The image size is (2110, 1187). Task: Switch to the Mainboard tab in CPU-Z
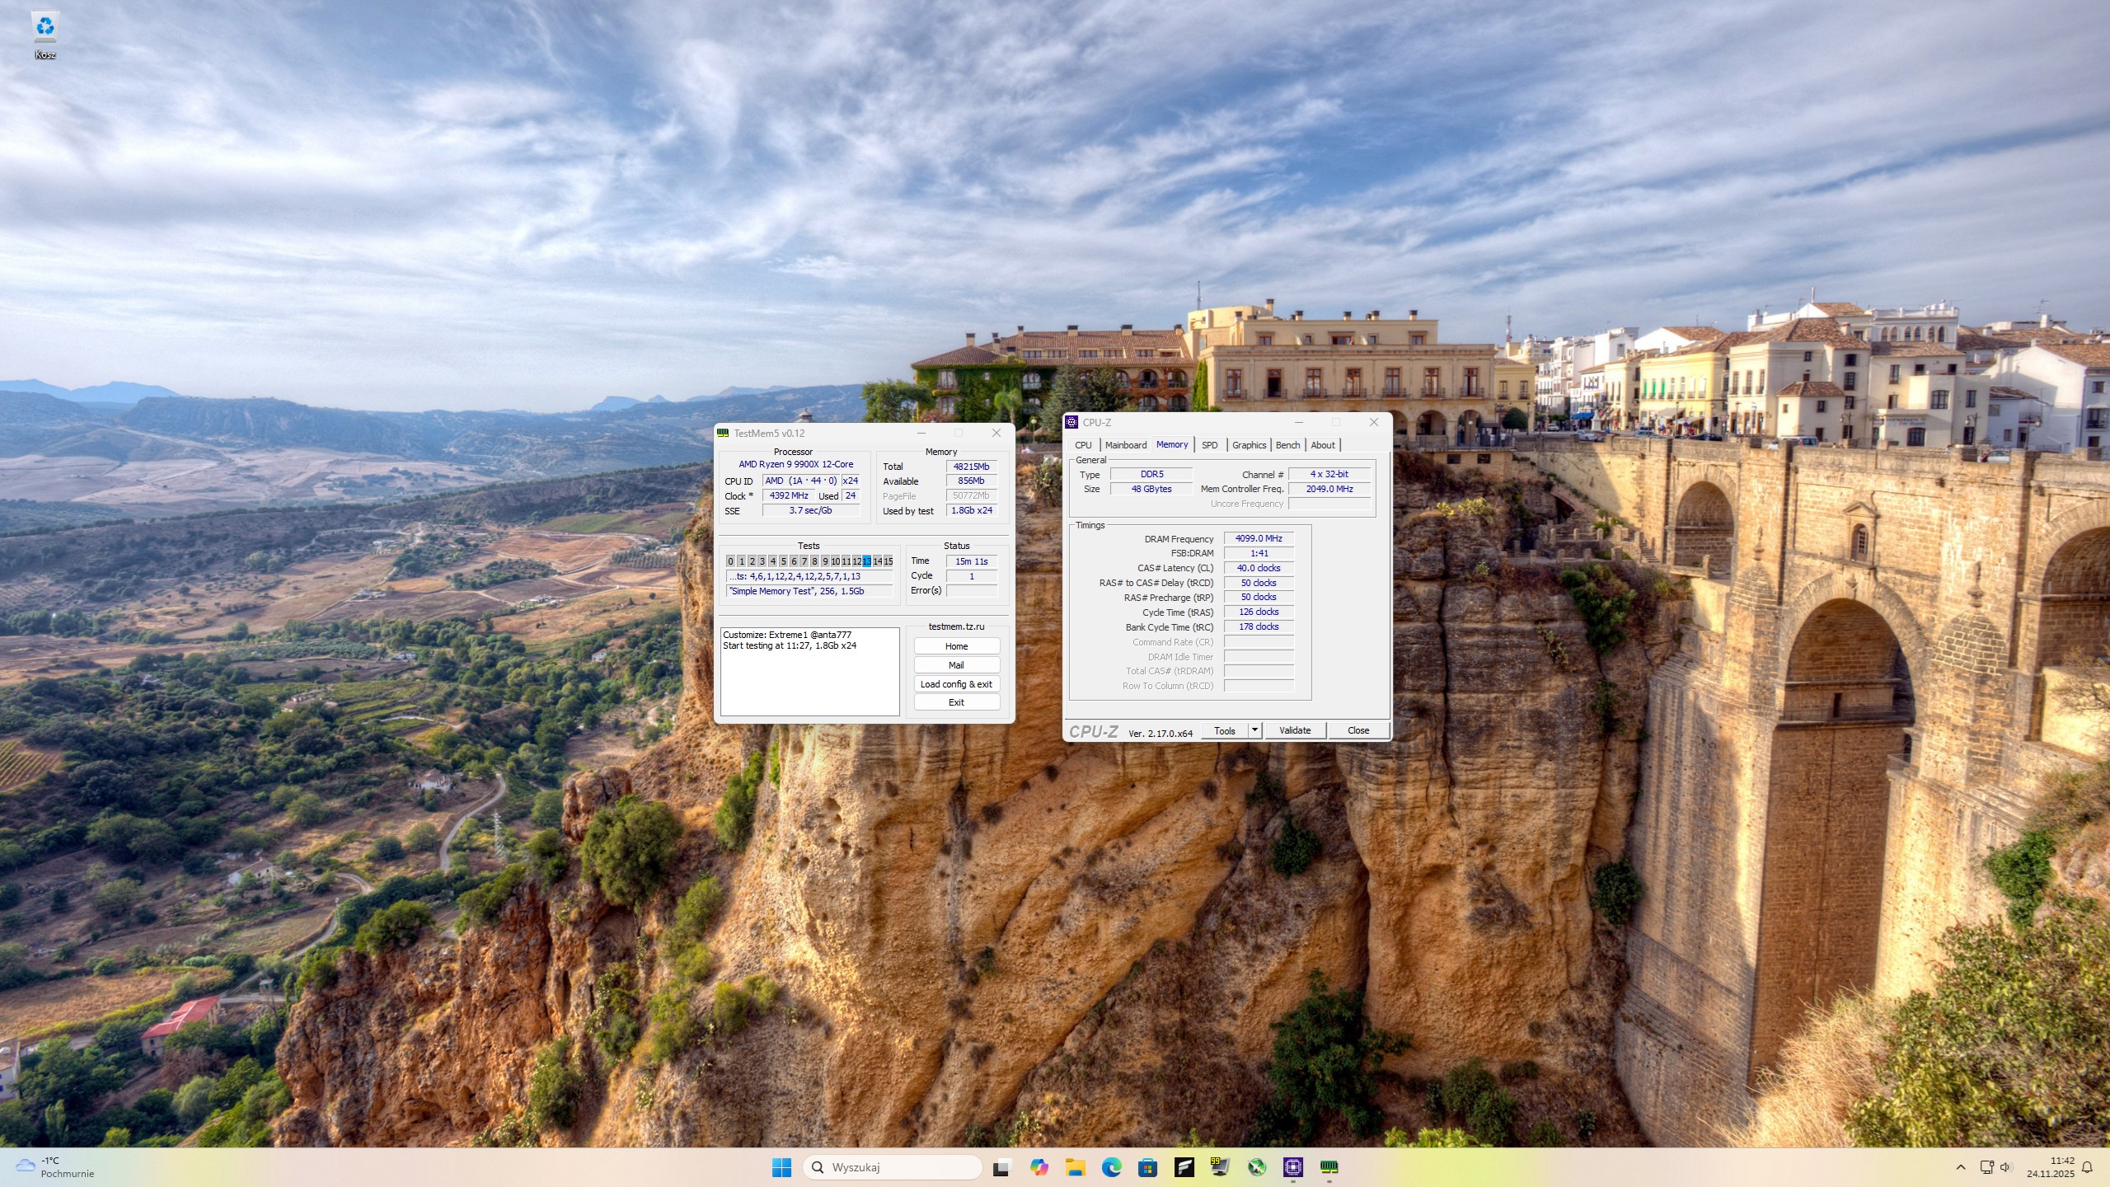1125,445
